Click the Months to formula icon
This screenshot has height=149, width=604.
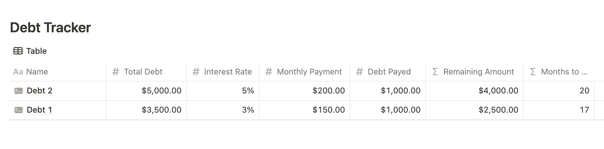pyautogui.click(x=533, y=72)
